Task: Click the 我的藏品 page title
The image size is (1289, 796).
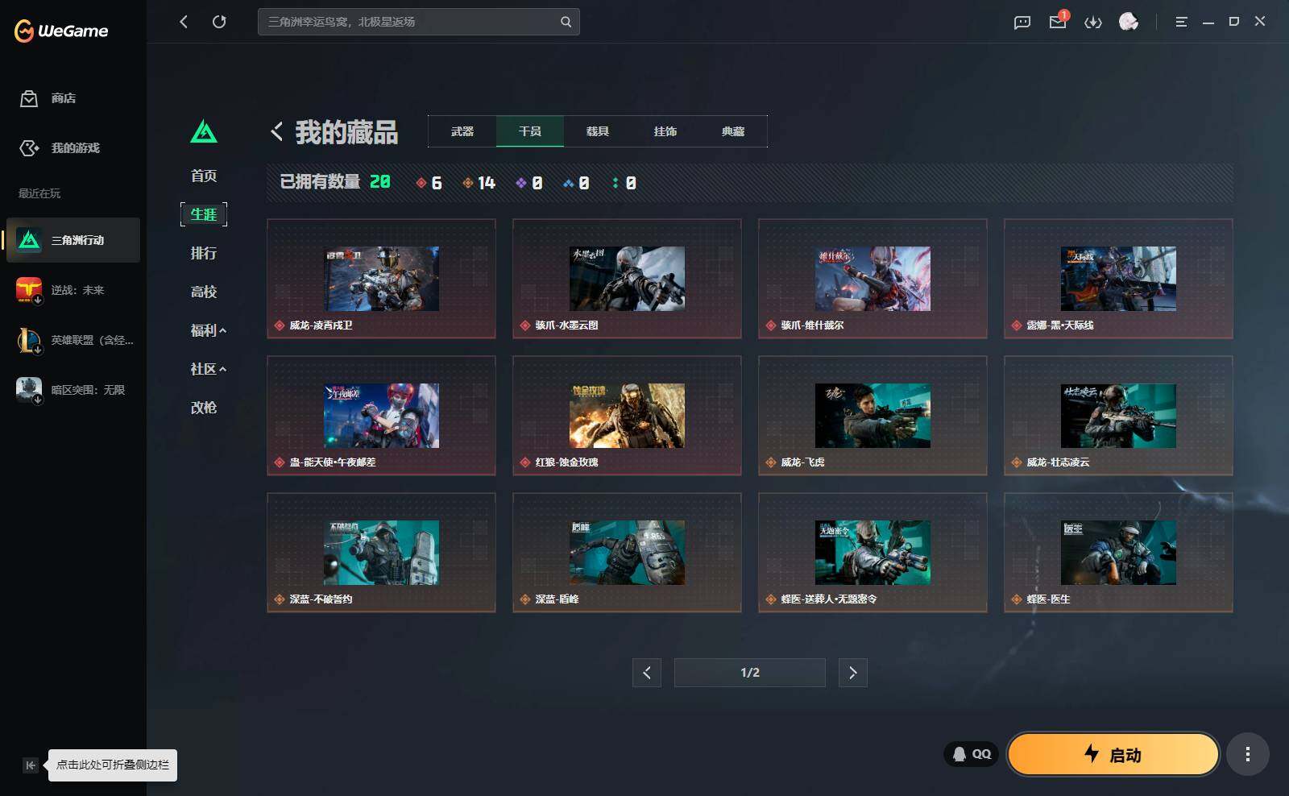Action: pyautogui.click(x=346, y=132)
